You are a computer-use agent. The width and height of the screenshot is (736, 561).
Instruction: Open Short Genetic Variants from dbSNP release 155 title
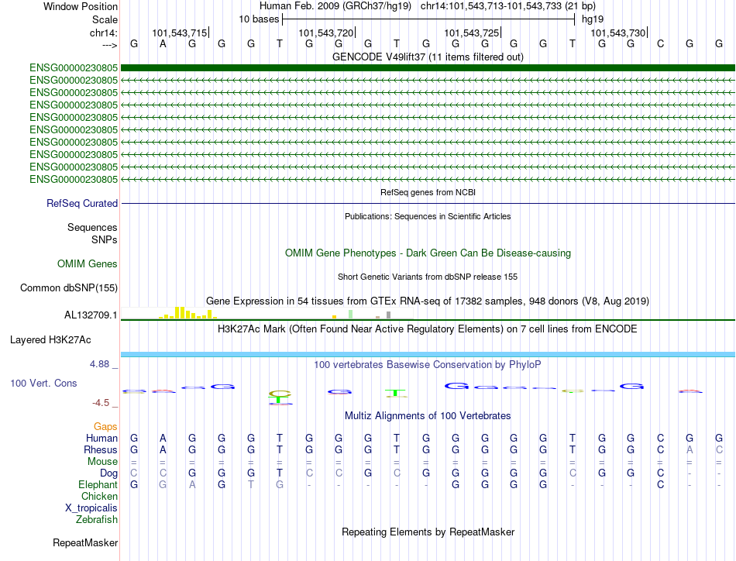(428, 277)
